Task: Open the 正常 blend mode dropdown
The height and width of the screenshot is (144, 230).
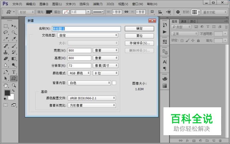Action: point(184,34)
